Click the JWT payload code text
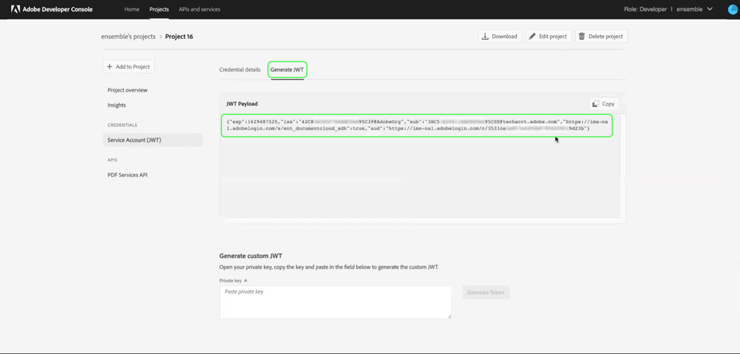Image resolution: width=740 pixels, height=354 pixels. point(417,126)
